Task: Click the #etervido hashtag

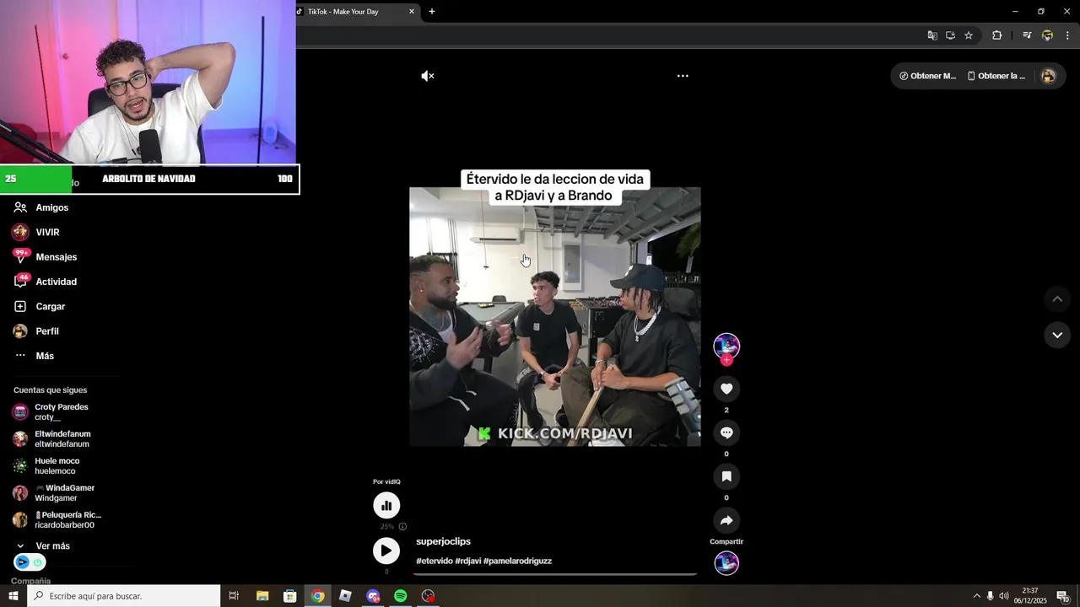Action: click(435, 561)
